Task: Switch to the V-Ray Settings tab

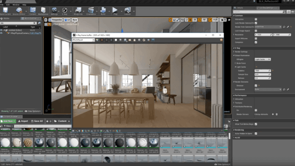Action: 267,8
